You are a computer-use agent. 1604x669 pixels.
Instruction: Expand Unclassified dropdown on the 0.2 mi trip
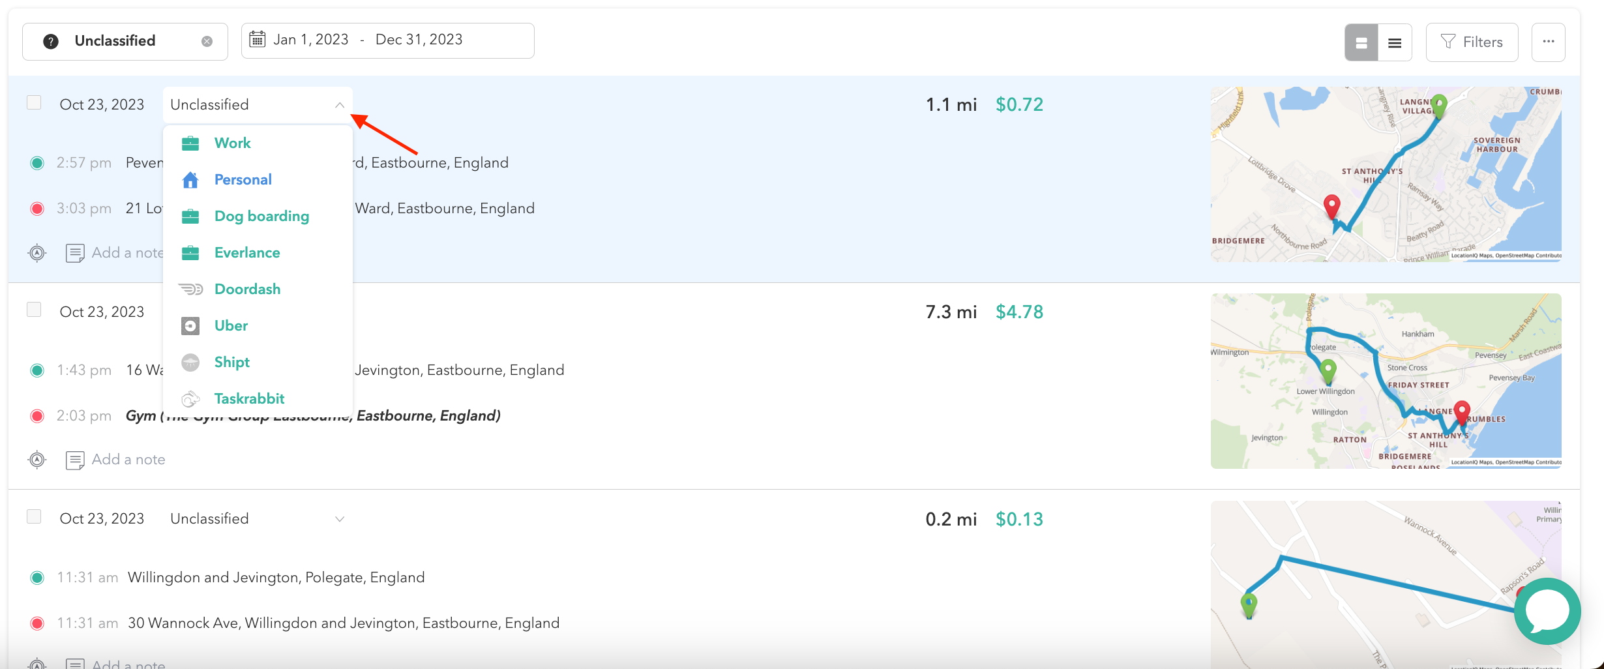click(x=339, y=519)
